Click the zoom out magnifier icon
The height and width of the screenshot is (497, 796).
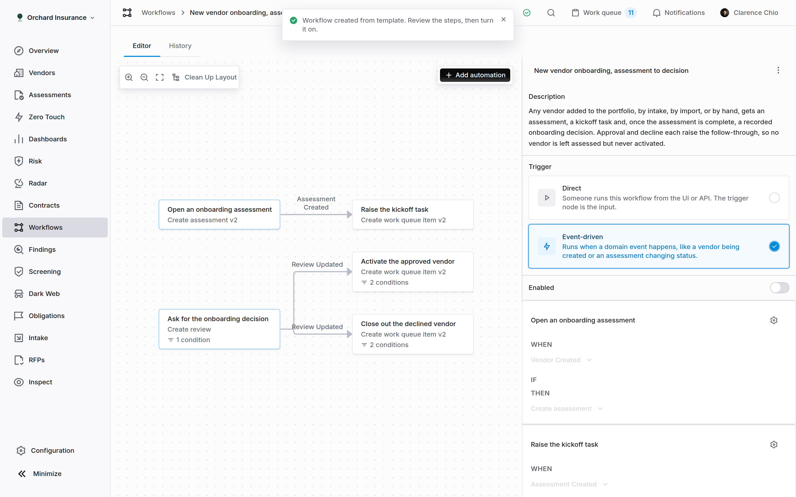tap(144, 77)
